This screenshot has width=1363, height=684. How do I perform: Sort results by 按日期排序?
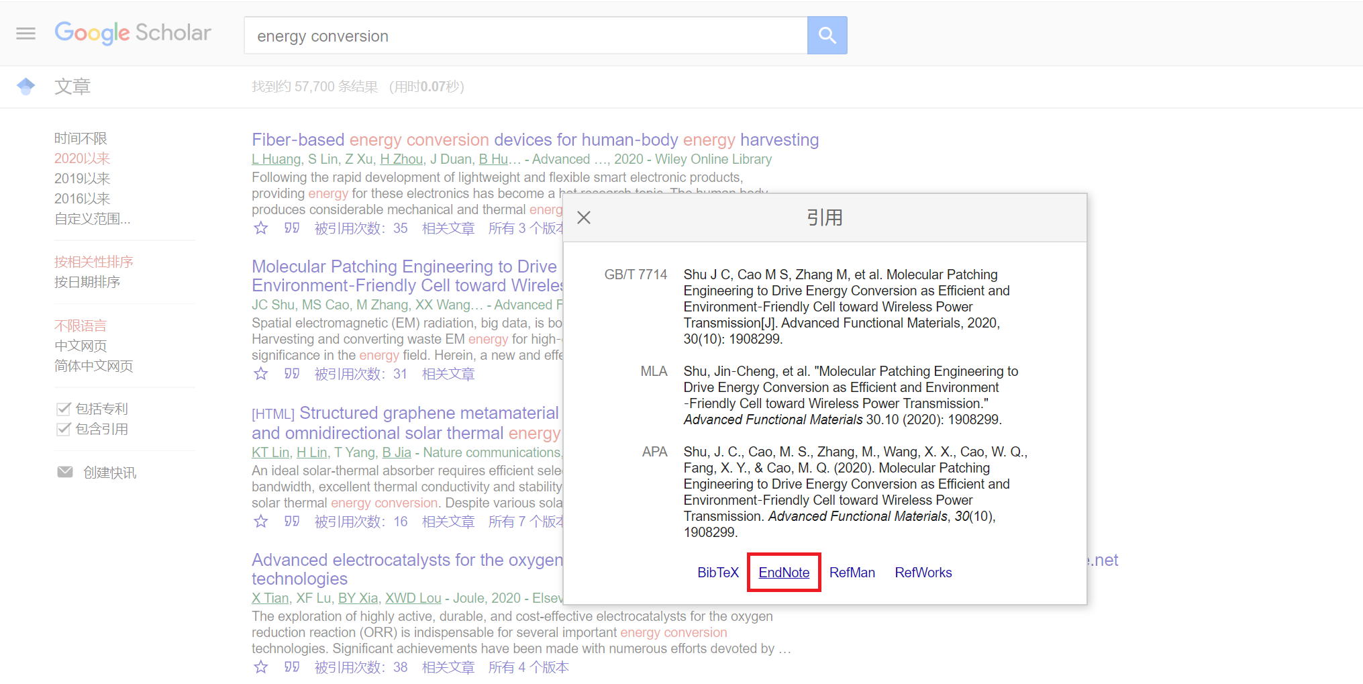pyautogui.click(x=87, y=282)
